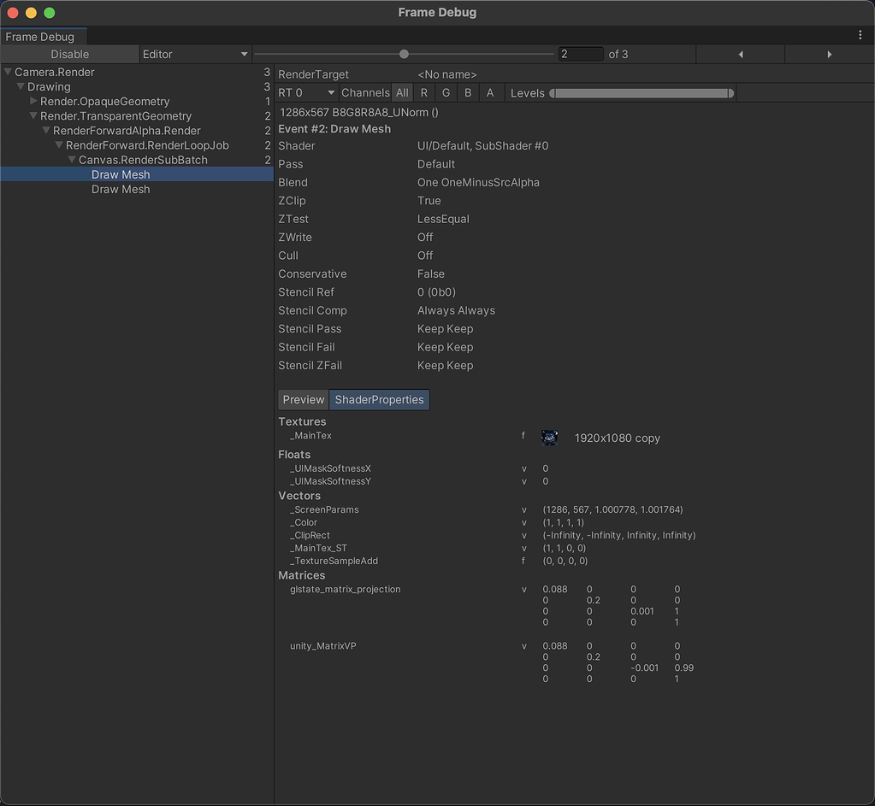Switch to the Preview tab
This screenshot has width=875, height=806.
tap(303, 399)
